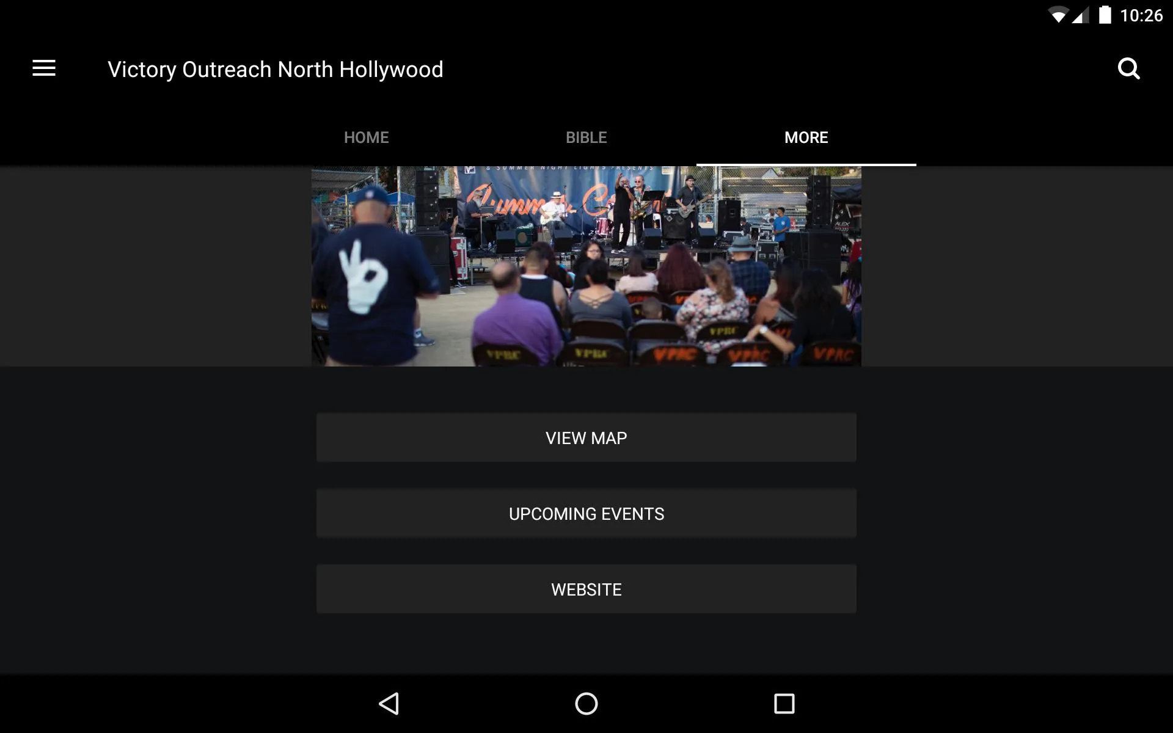Select MORE tab

coord(806,137)
